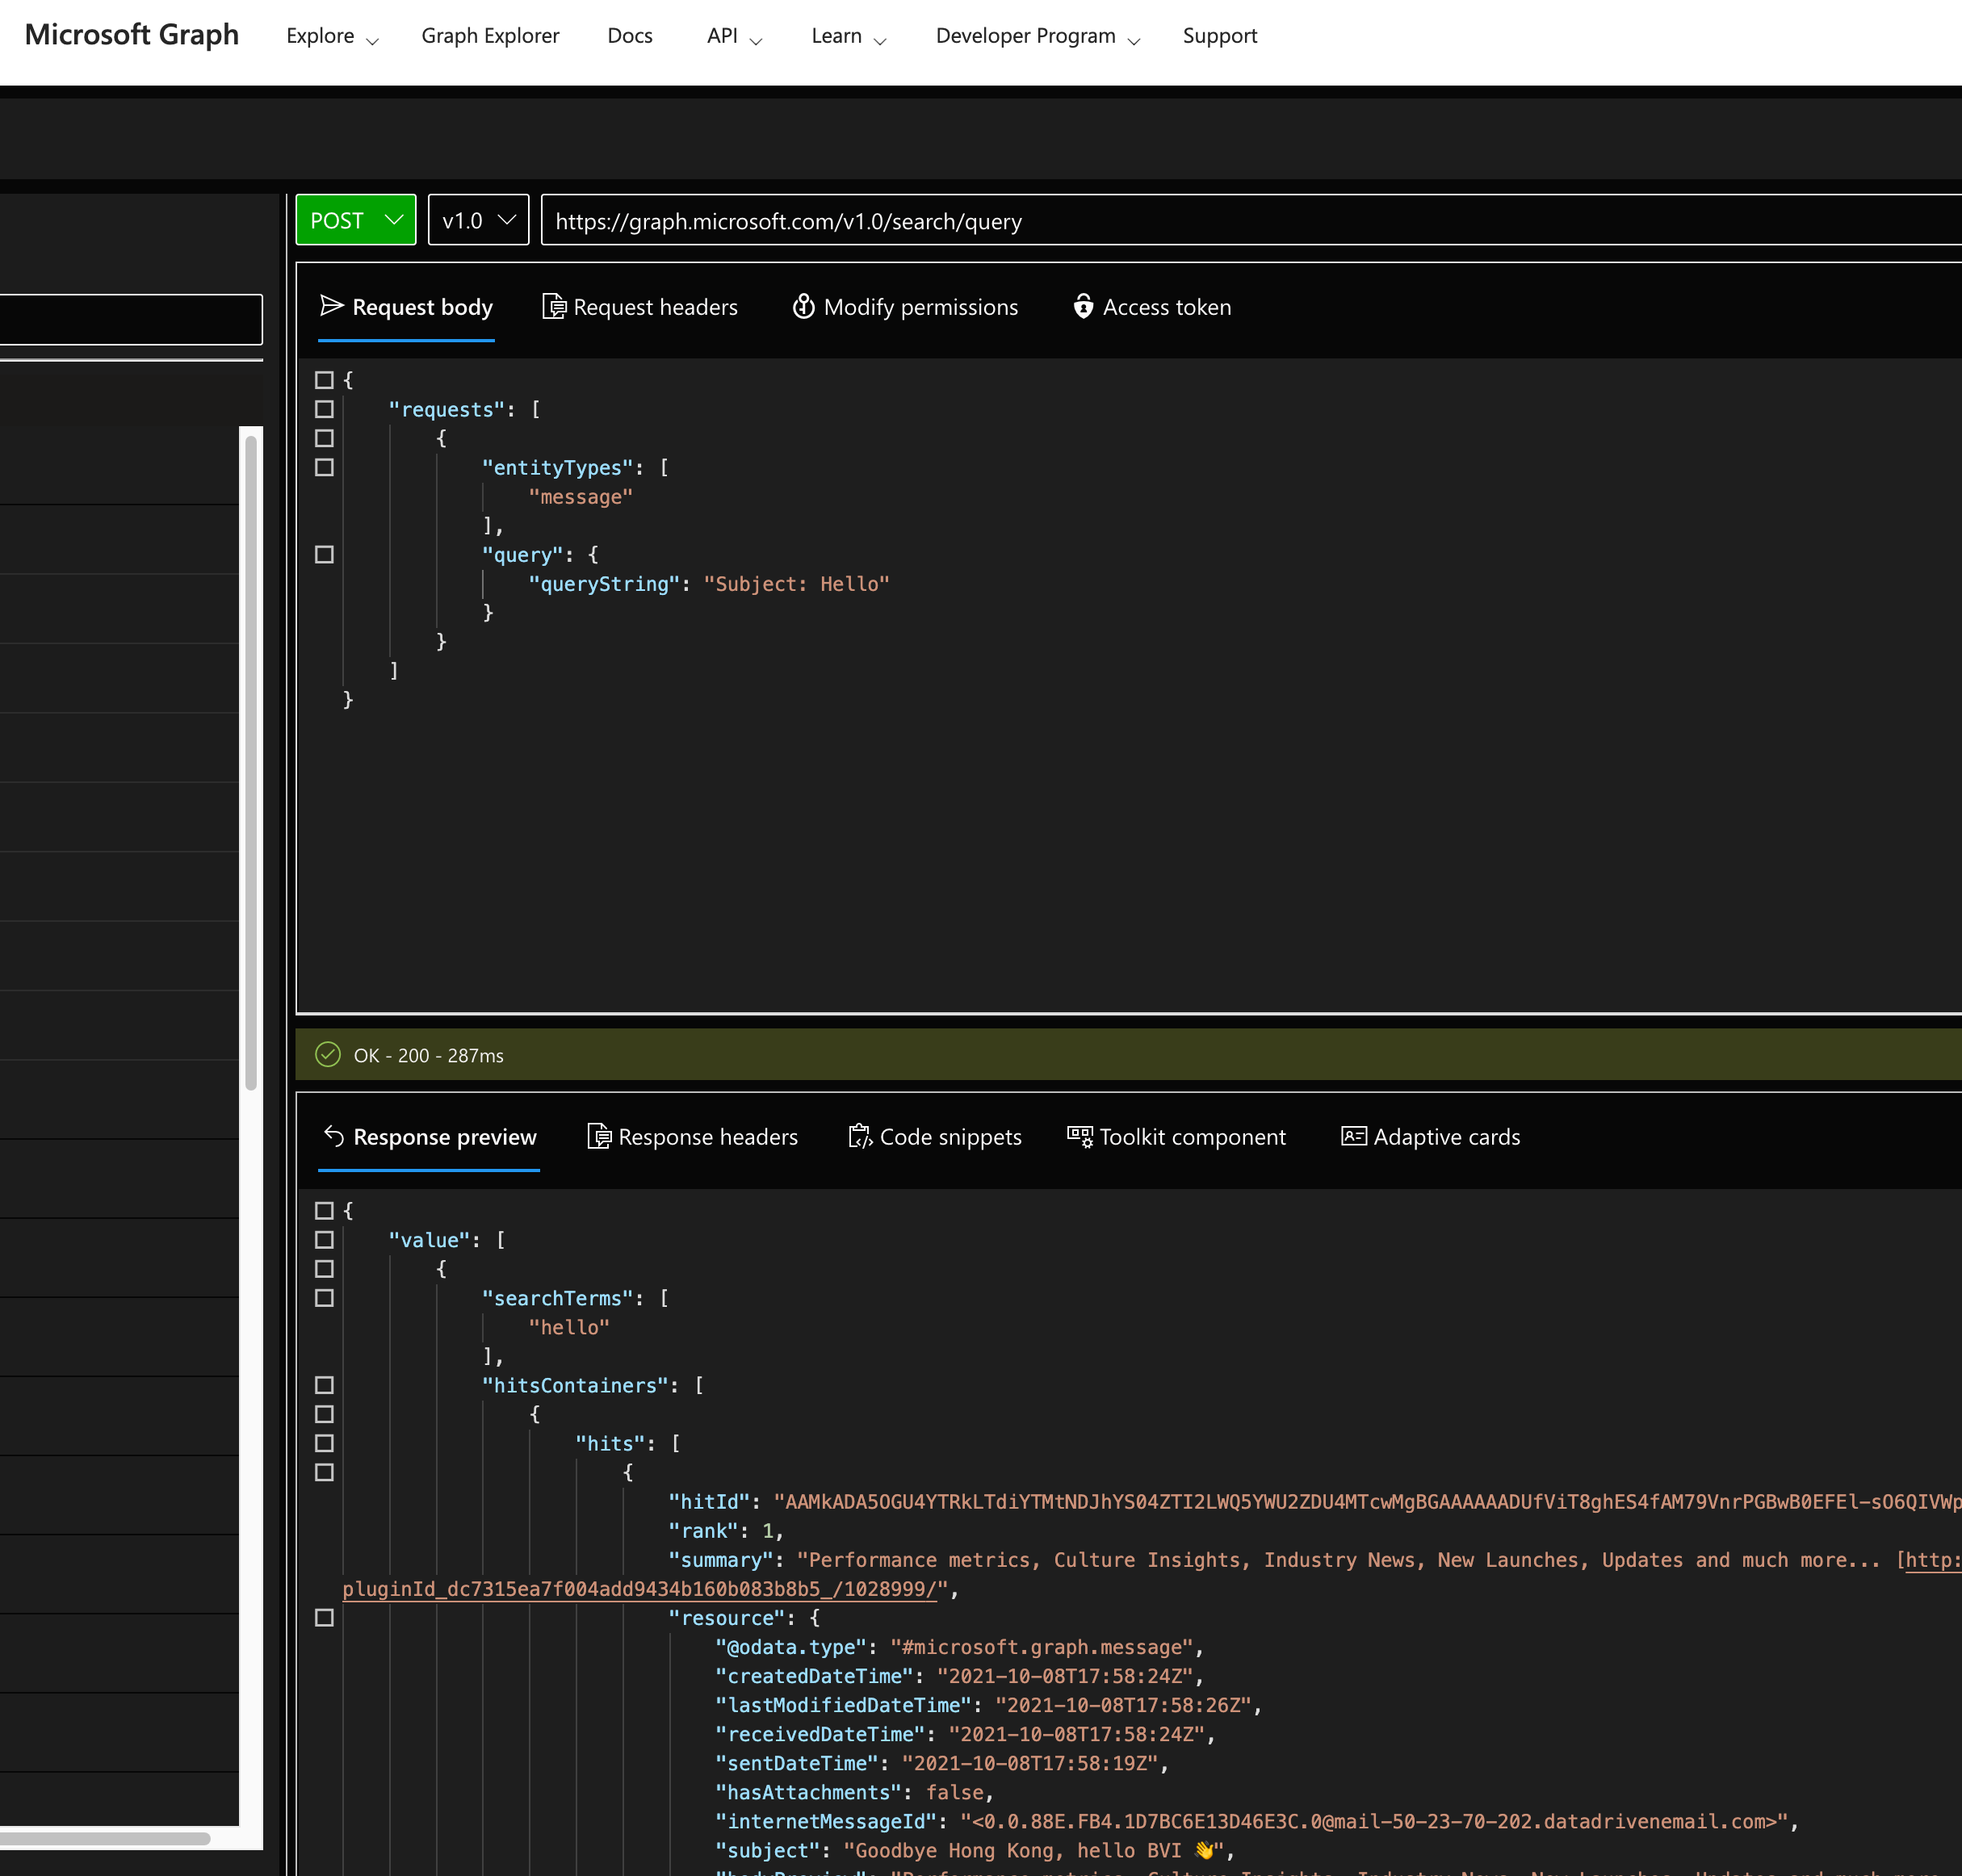Image resolution: width=1962 pixels, height=1876 pixels.
Task: Click the Toolkit component icon
Action: point(1080,1136)
